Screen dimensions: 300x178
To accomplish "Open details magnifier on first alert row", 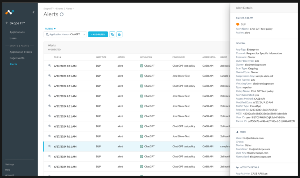I will 50,66.
